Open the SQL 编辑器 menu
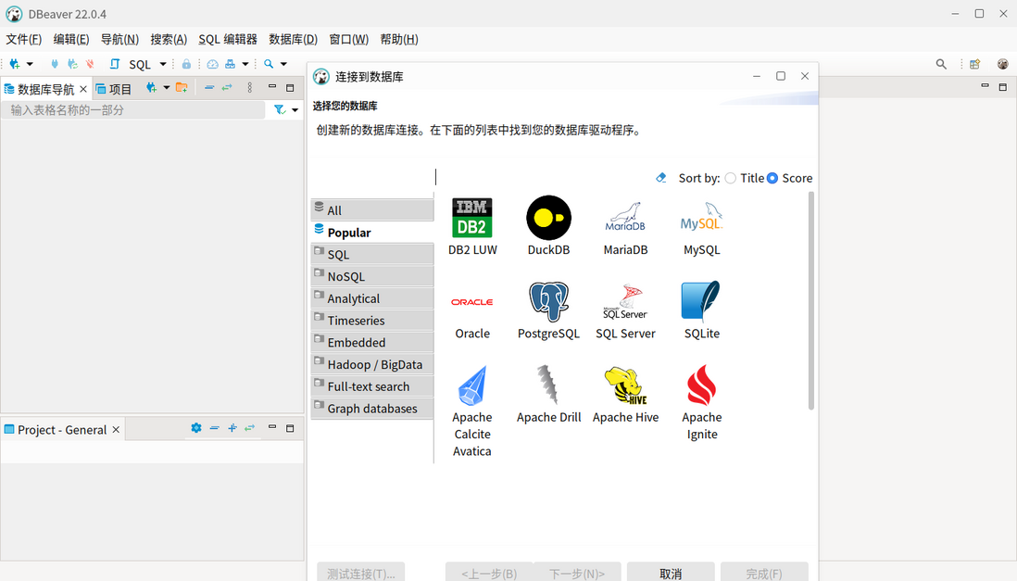This screenshot has width=1017, height=581. click(228, 40)
